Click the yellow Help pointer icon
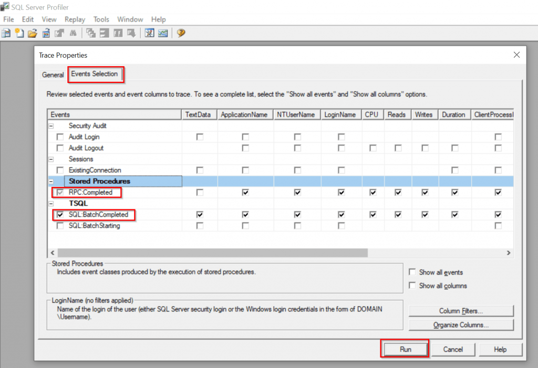 pos(180,33)
